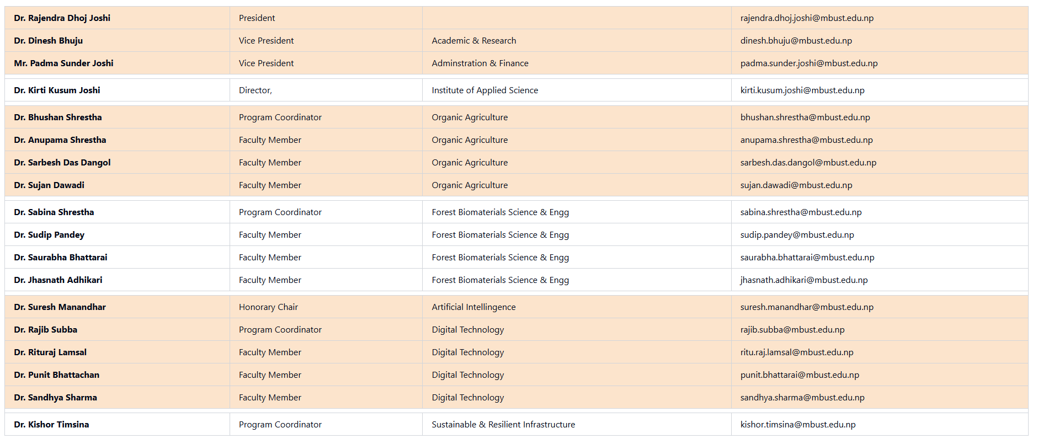Open email padma.sunder.joshi@mbust.edu.np

click(x=808, y=63)
